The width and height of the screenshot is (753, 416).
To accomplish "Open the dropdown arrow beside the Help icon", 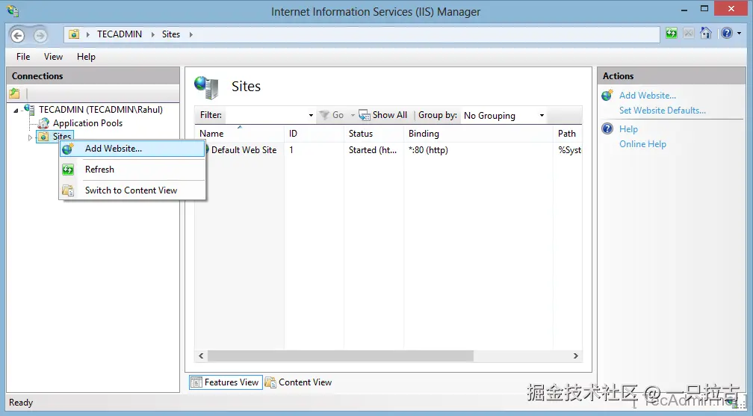I will coord(739,33).
